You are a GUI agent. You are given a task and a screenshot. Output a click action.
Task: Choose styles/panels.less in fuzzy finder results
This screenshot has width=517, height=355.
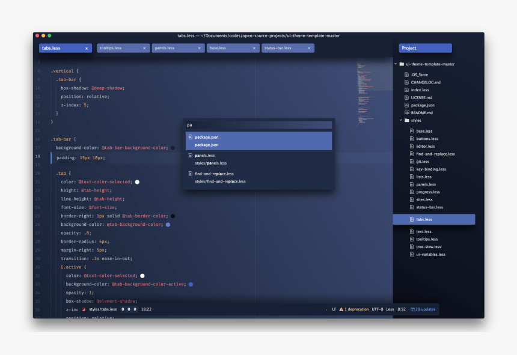[259, 159]
